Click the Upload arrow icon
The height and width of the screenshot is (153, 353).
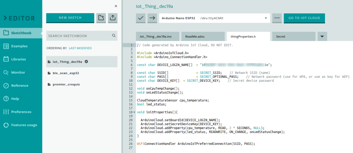[152, 18]
